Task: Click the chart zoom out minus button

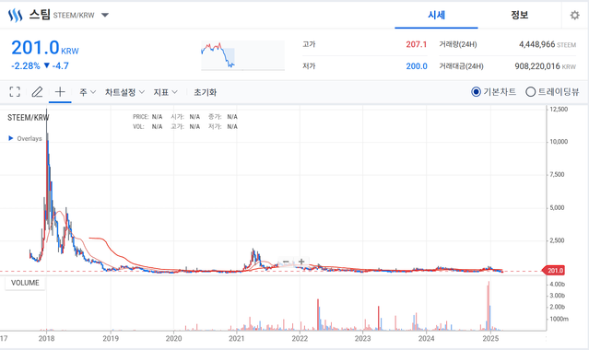Action: [286, 262]
